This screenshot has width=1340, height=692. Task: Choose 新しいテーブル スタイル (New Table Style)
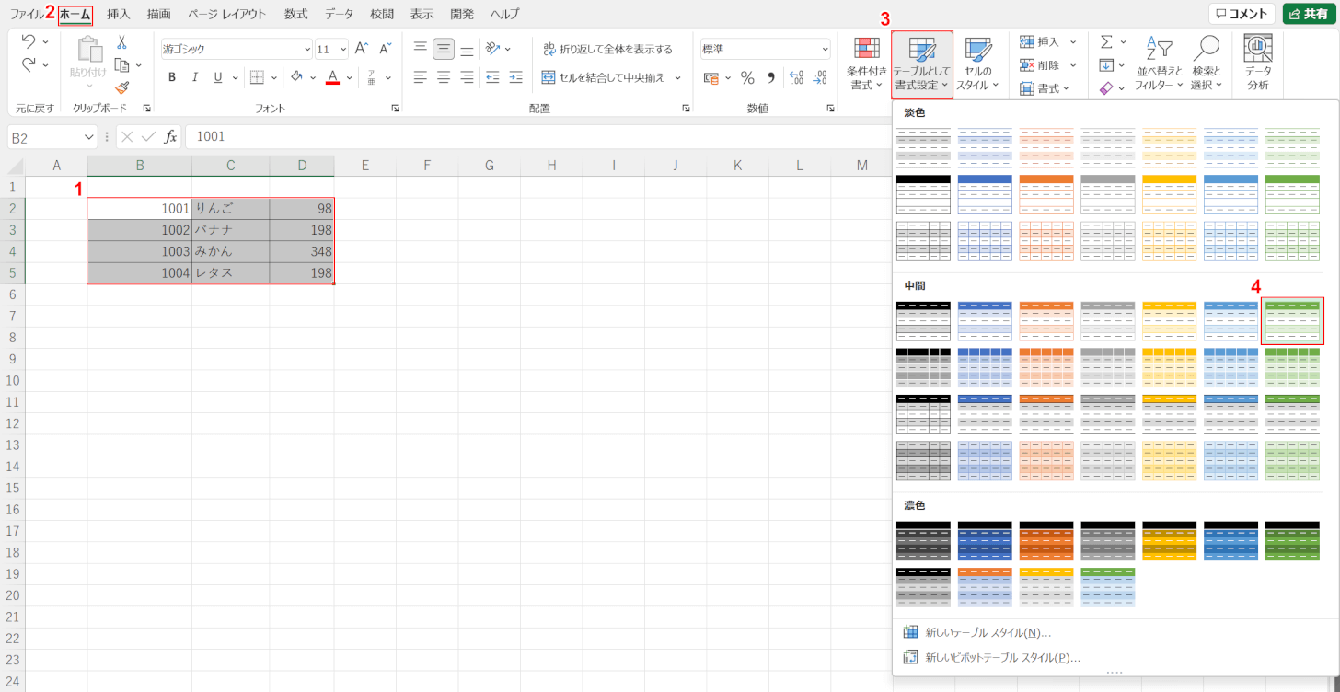tap(988, 632)
